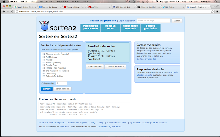The image size is (220, 137).
Task: Click the Buscar button
Action: (x=177, y=21)
